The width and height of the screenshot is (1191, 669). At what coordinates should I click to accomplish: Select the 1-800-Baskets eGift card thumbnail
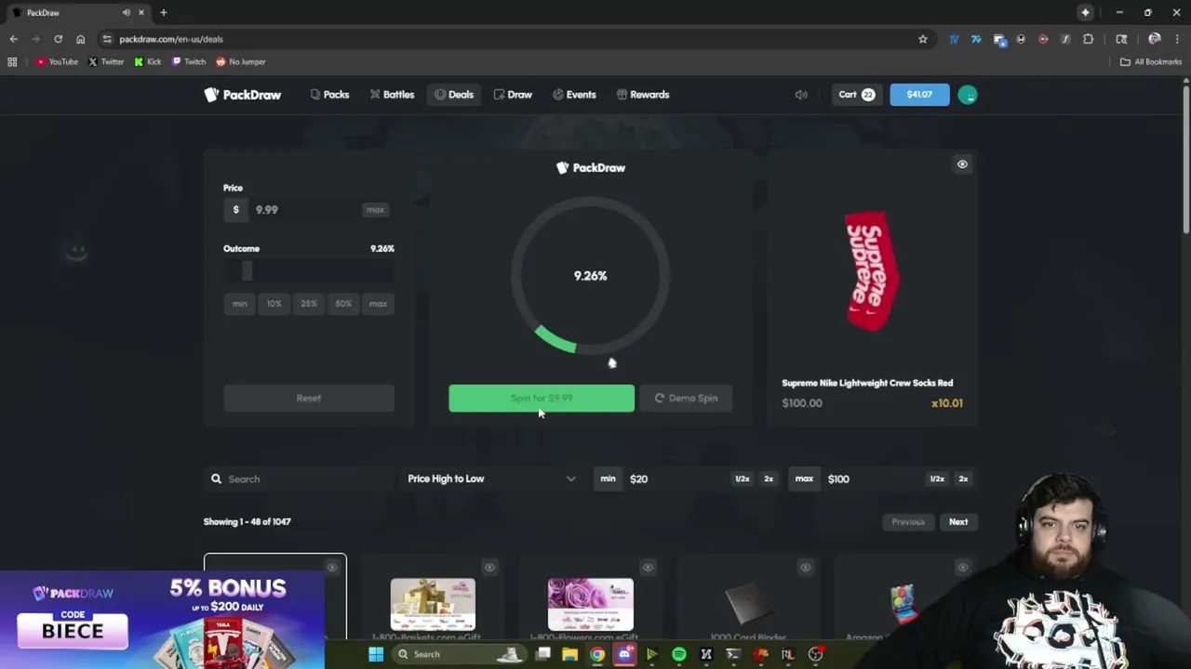[x=433, y=604]
